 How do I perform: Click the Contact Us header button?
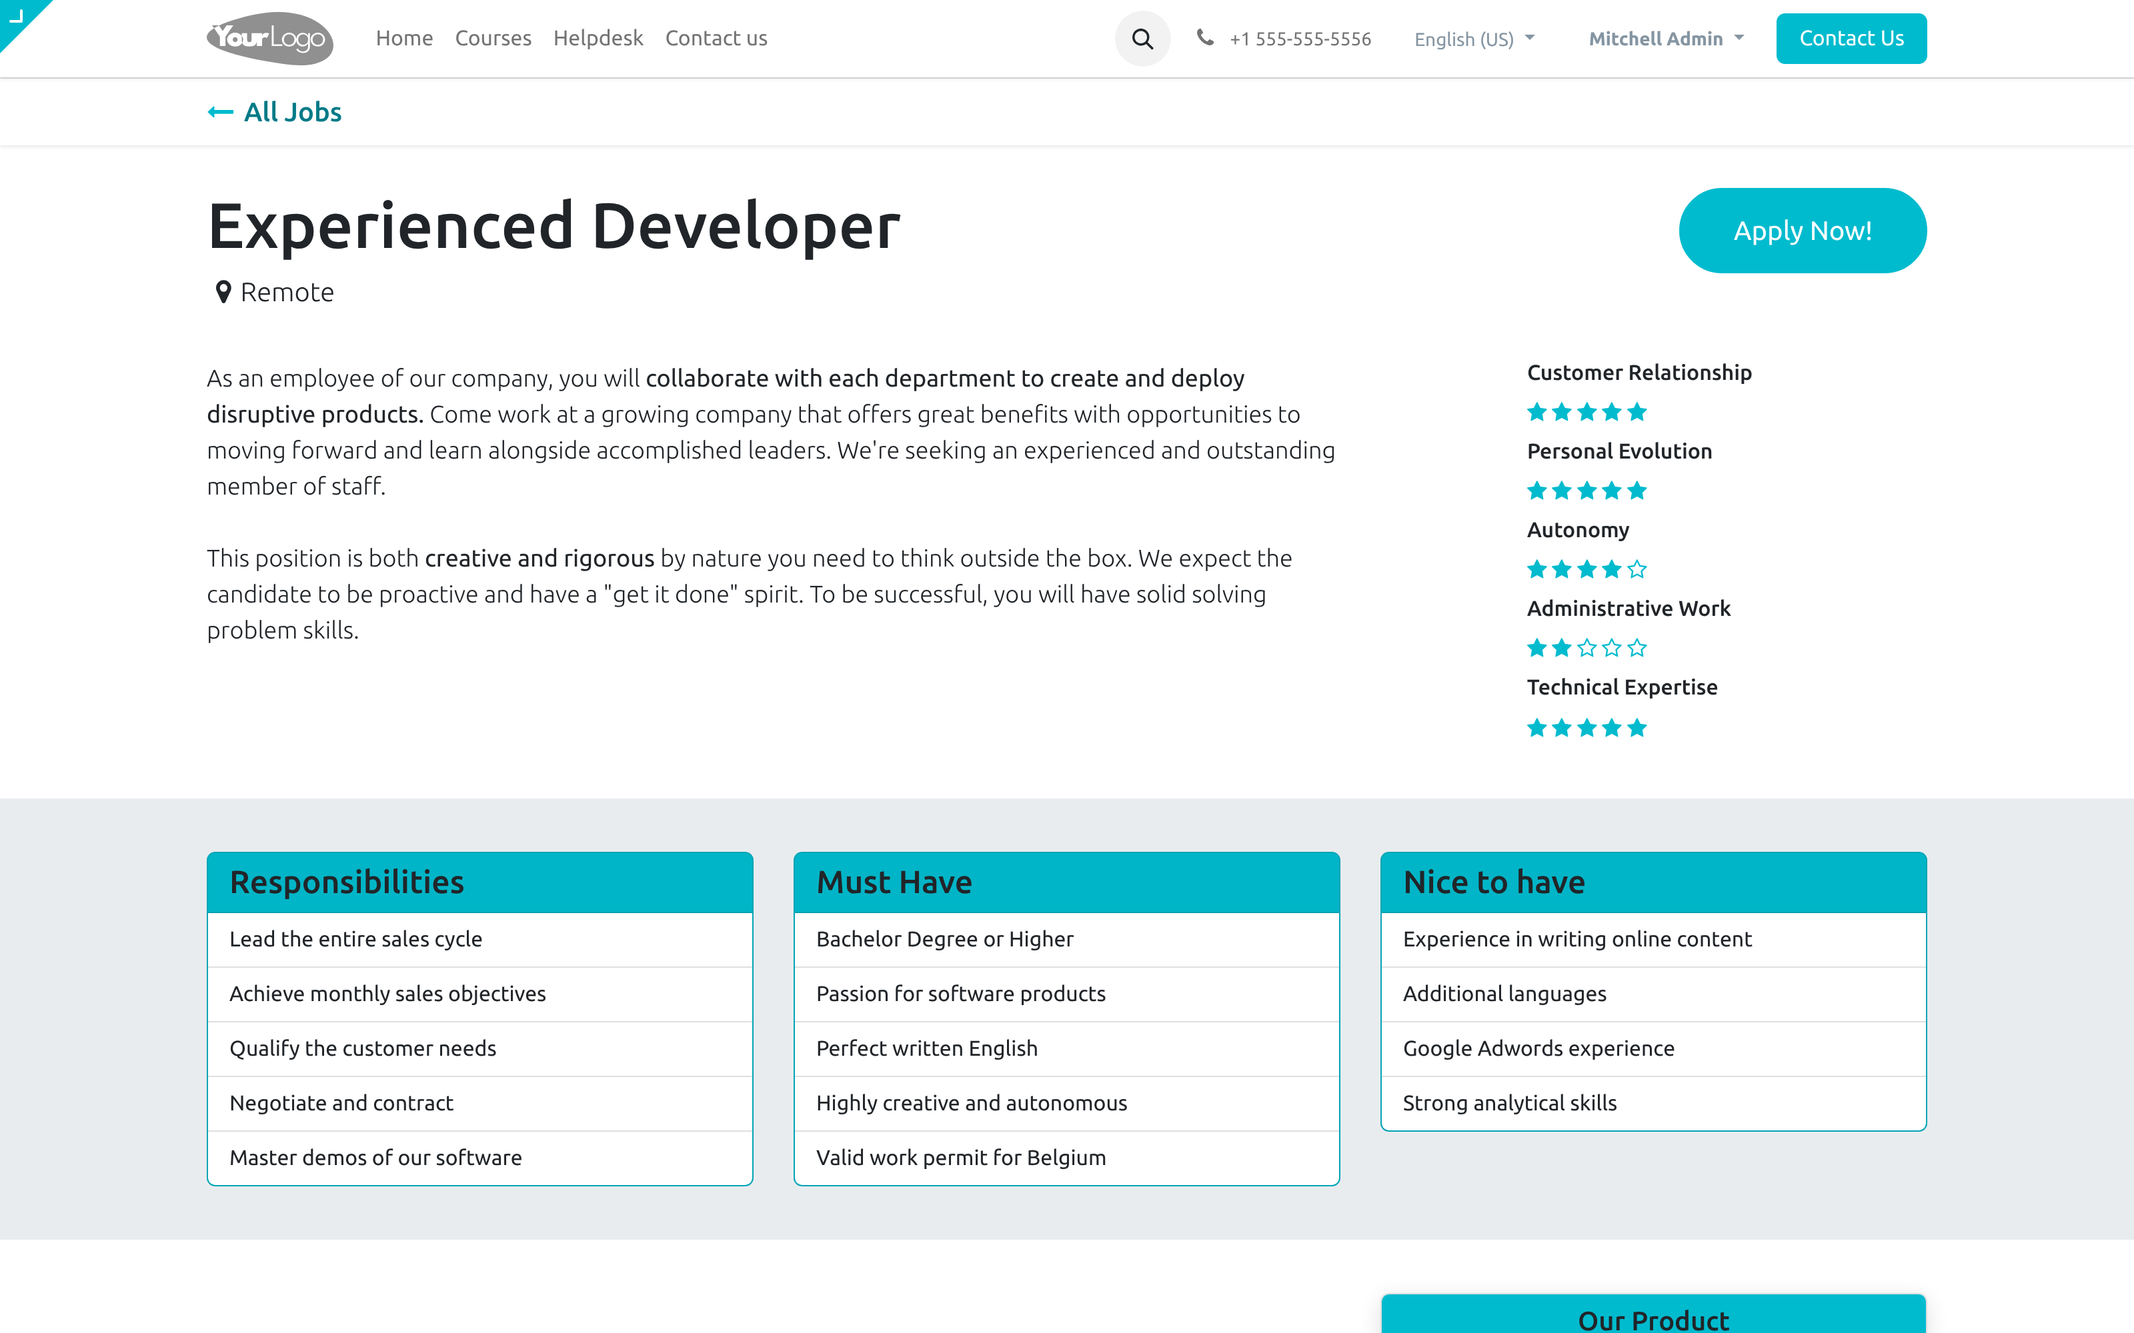[x=1851, y=38]
